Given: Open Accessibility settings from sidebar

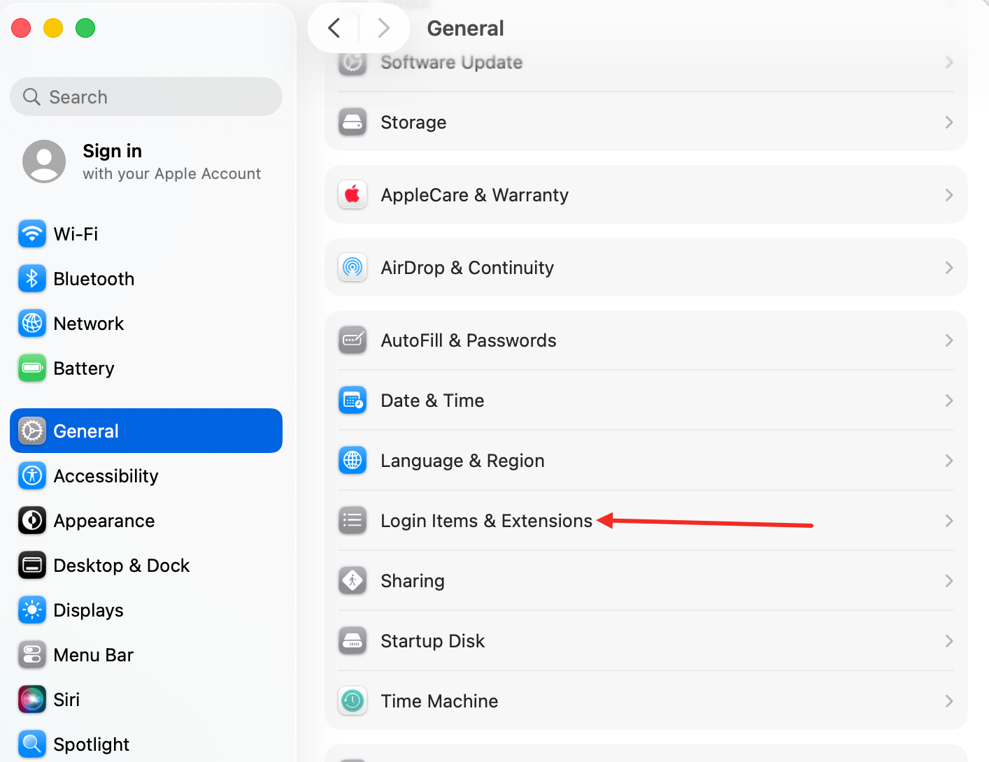Looking at the screenshot, I should click(146, 476).
